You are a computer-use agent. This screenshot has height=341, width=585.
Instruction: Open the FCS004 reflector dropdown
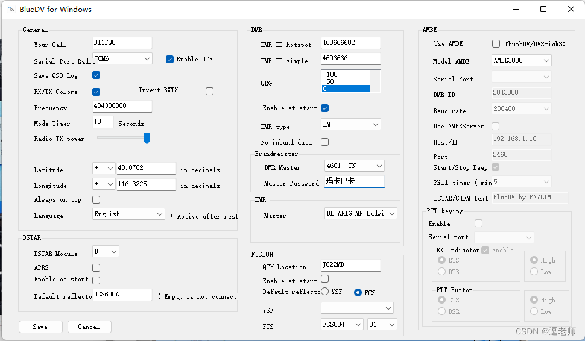[342, 324]
